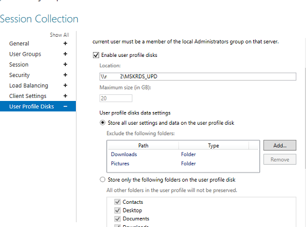Click the Path column header
The height and width of the screenshot is (227, 306).
click(143, 146)
